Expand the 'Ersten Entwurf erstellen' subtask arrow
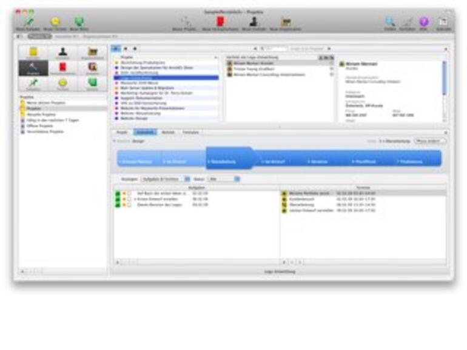 click(x=135, y=199)
